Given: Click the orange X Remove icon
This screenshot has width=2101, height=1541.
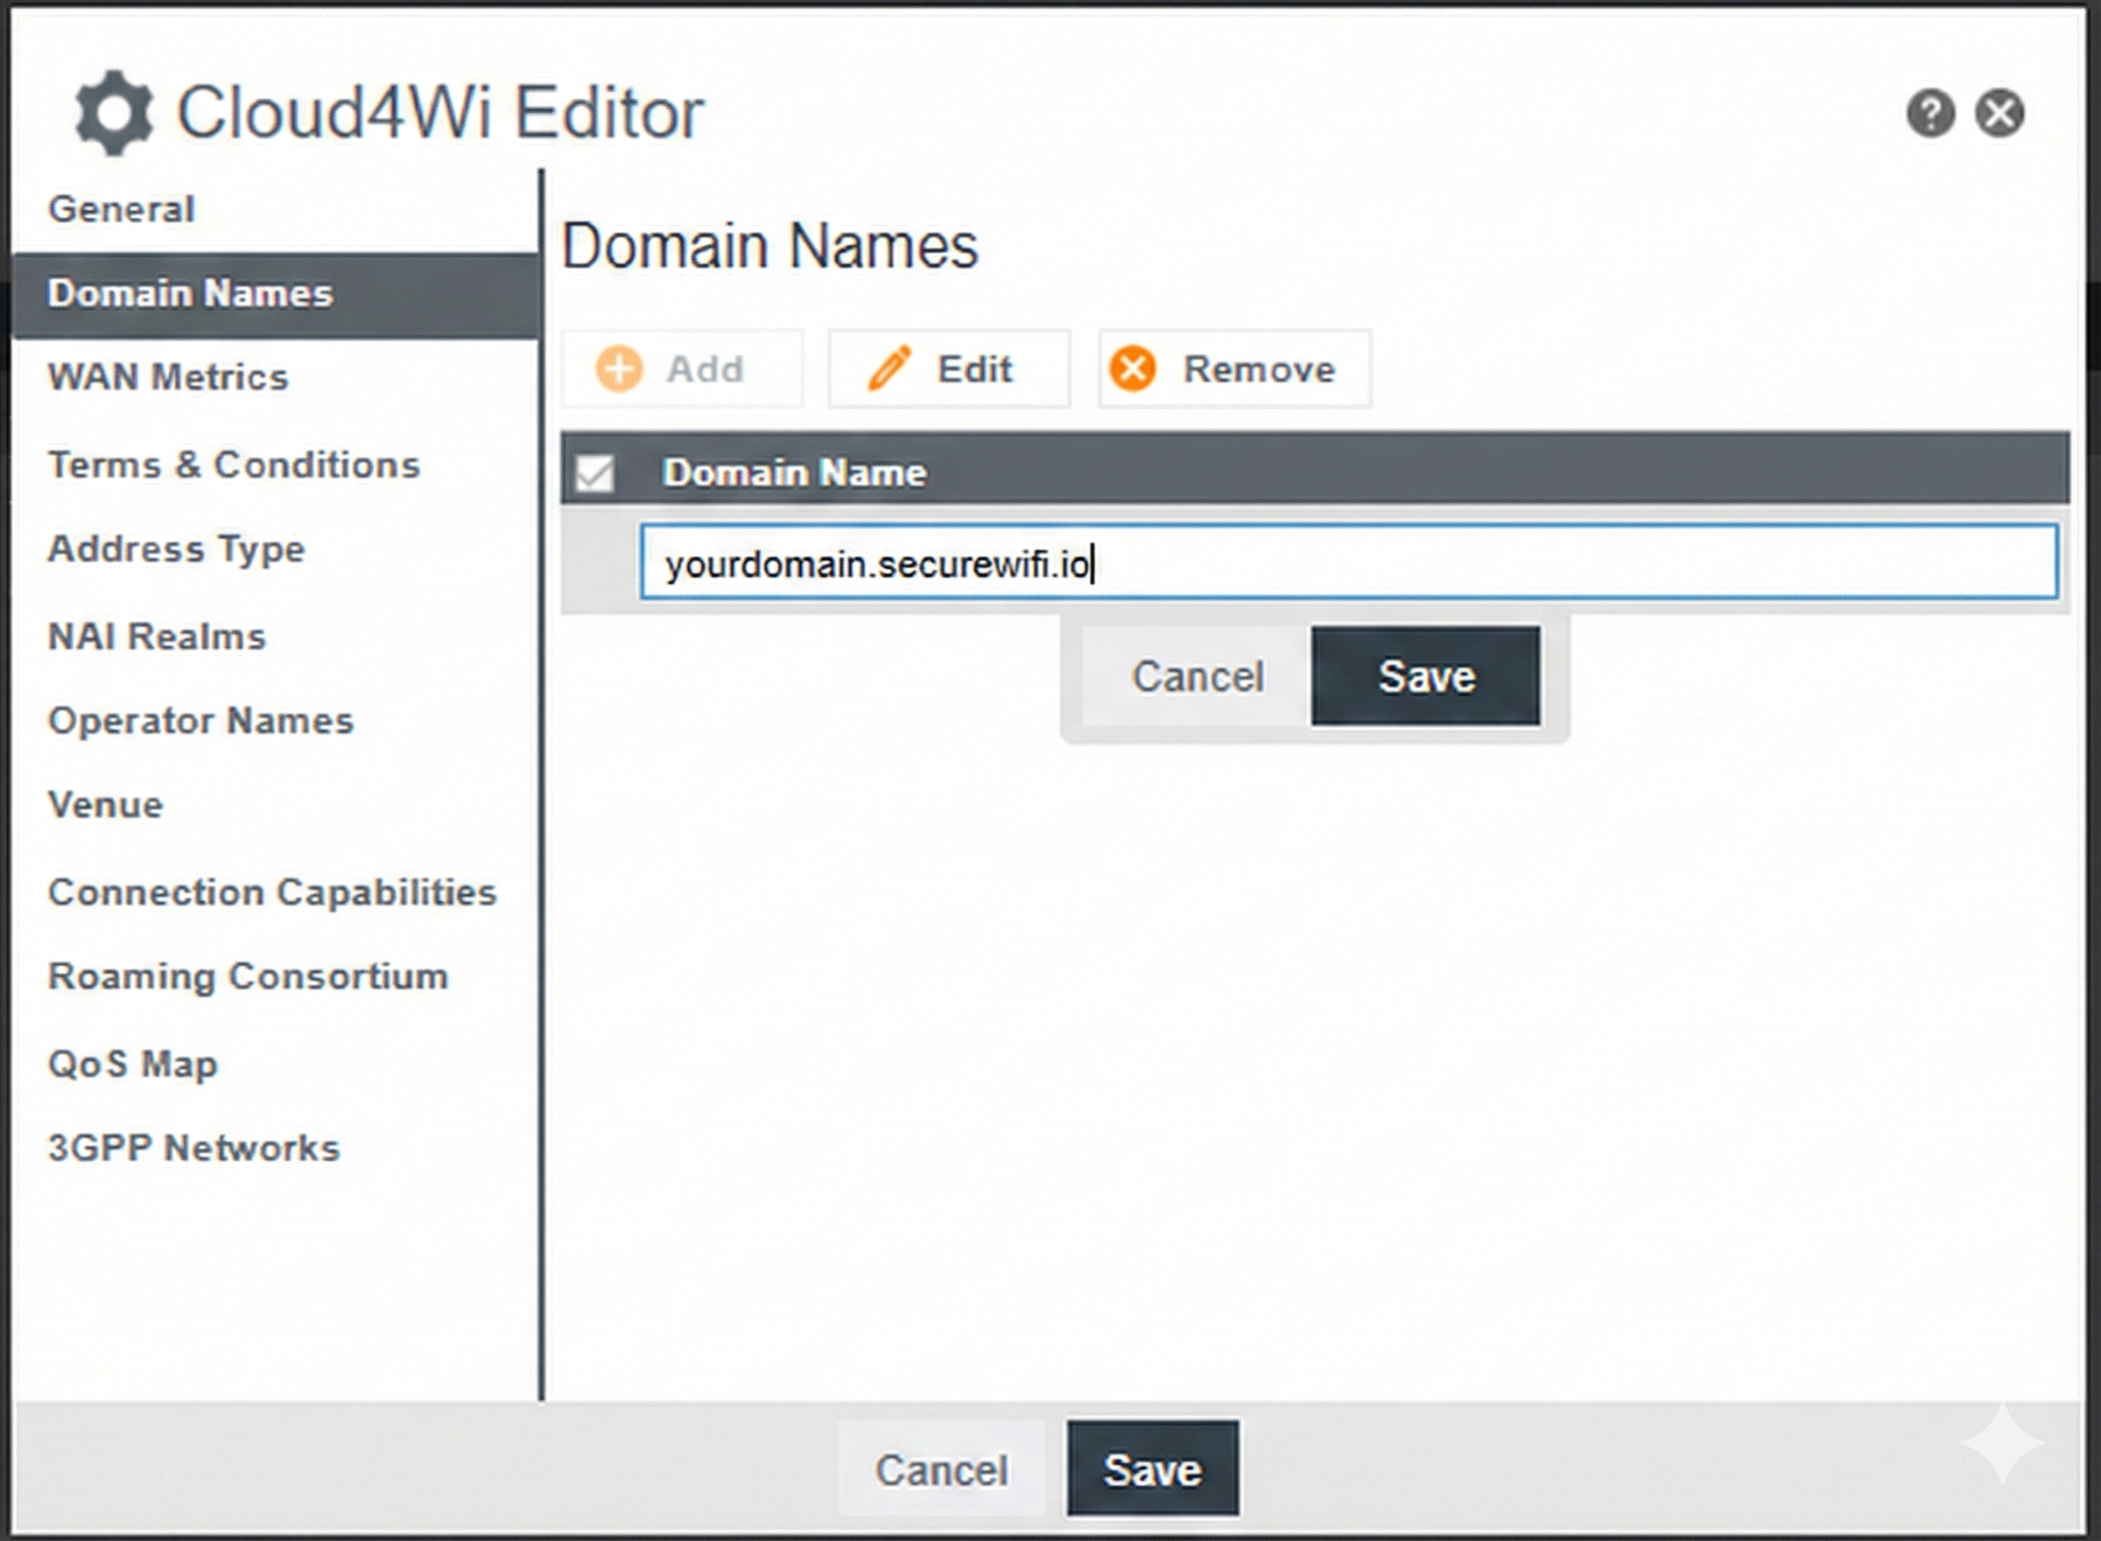Looking at the screenshot, I should coord(1133,369).
